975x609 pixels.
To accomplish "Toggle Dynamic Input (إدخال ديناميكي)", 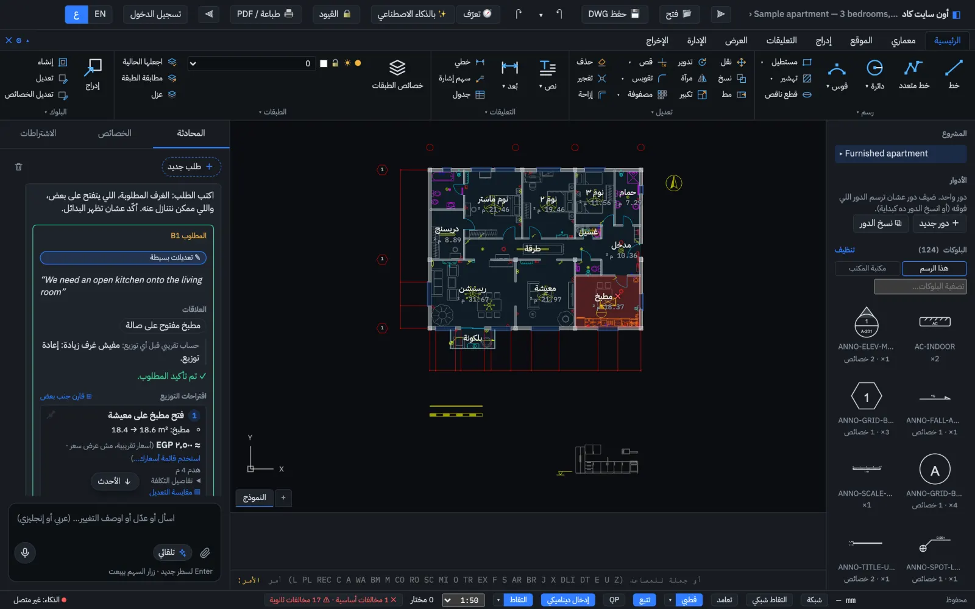I will click(x=568, y=600).
